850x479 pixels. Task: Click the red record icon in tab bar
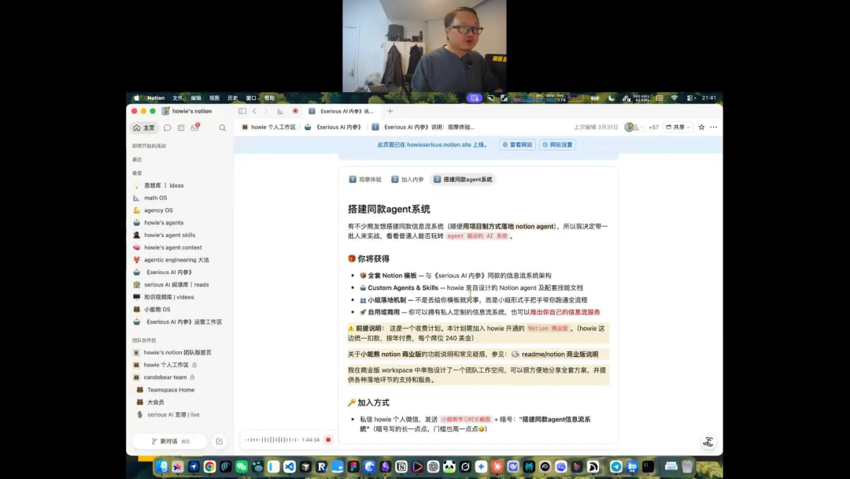(295, 111)
